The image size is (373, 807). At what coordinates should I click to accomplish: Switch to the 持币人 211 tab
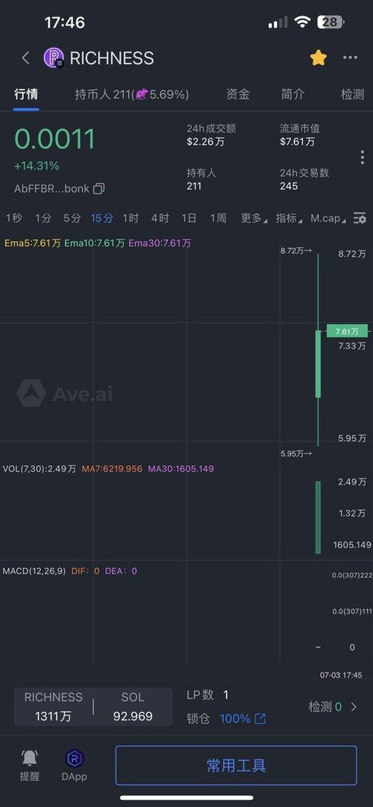click(x=132, y=94)
